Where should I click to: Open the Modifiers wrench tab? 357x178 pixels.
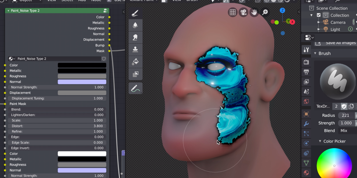(306, 124)
